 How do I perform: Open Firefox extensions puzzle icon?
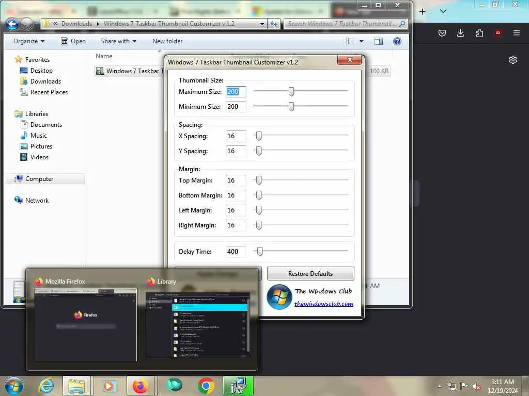click(x=479, y=33)
